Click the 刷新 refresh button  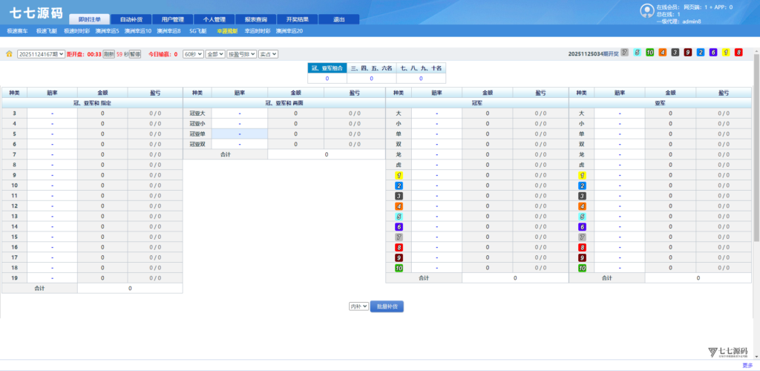pos(108,54)
